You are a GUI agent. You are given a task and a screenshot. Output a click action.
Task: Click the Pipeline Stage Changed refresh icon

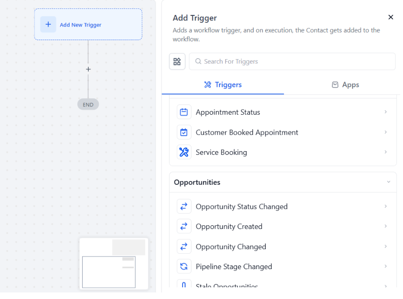point(184,266)
